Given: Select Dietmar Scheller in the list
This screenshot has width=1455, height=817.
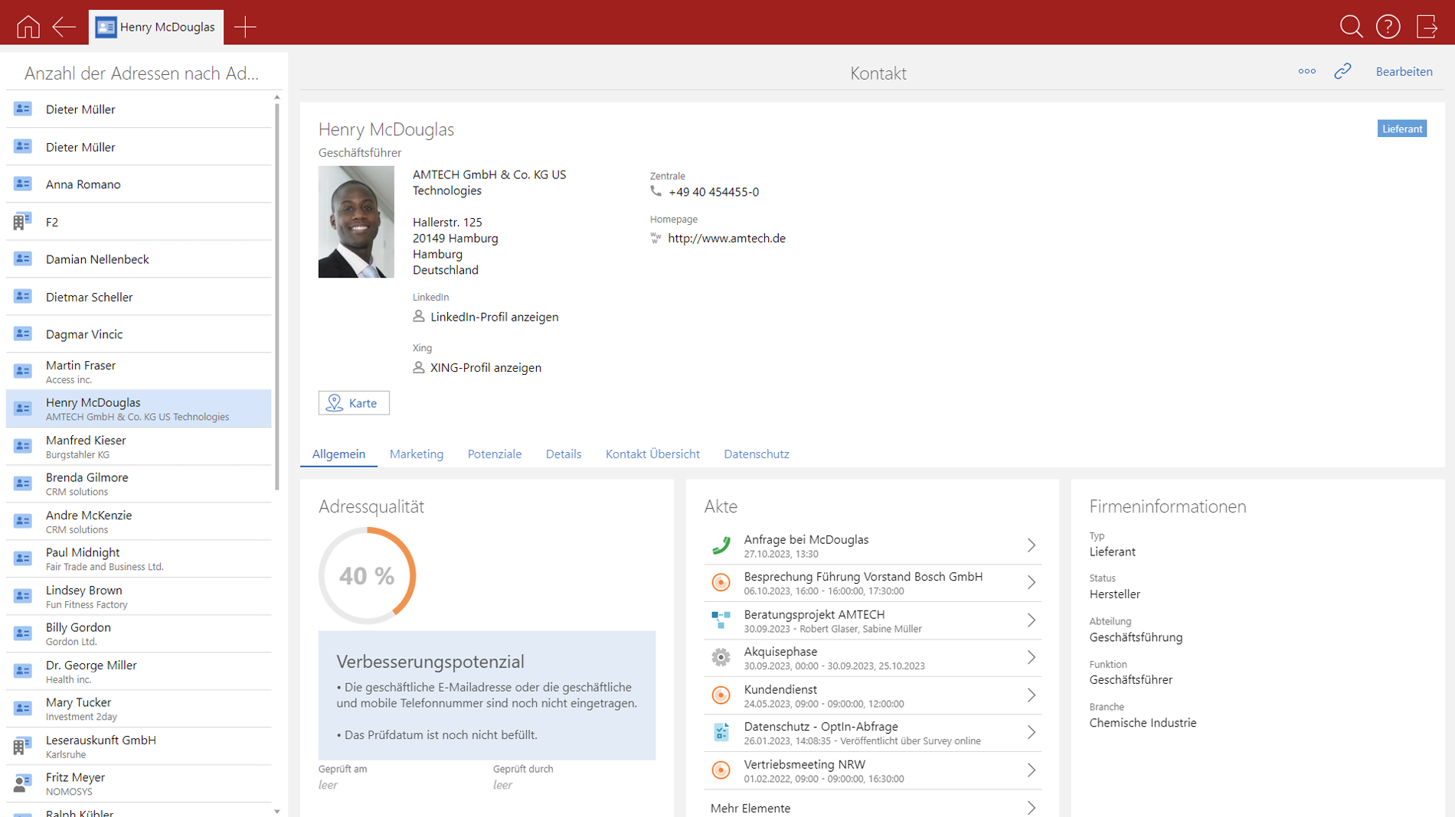Looking at the screenshot, I should click(139, 297).
